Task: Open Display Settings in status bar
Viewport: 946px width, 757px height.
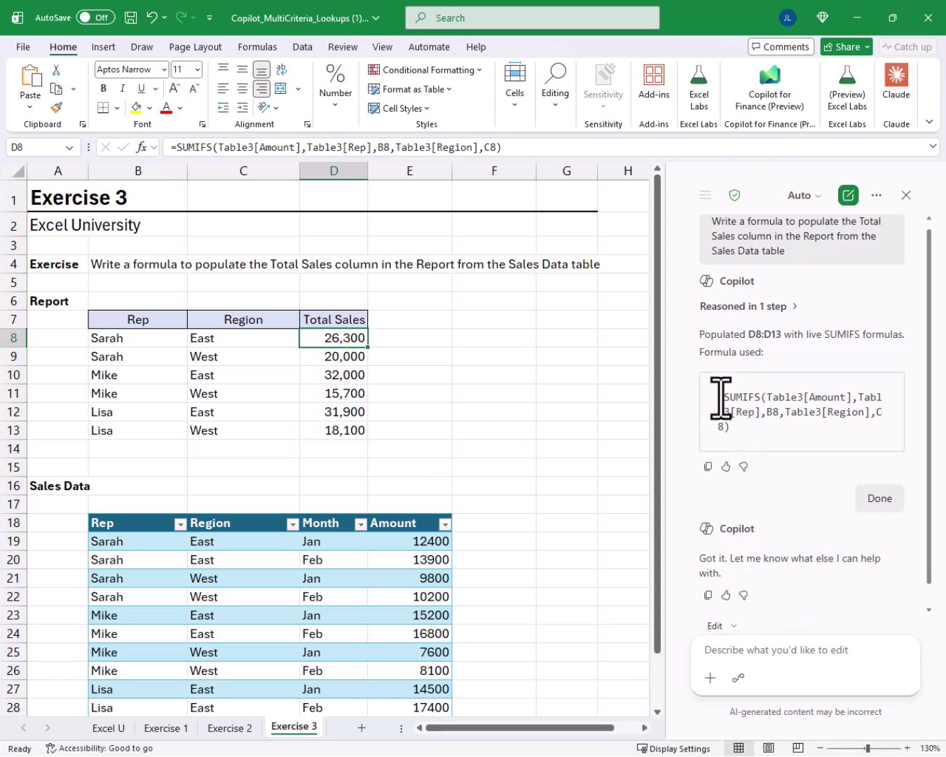Action: 673,748
